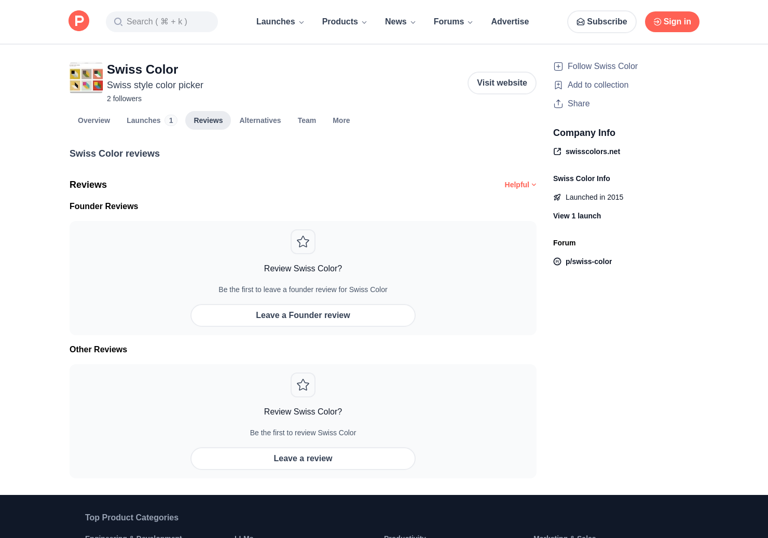
Task: Click the Add to collection text
Action: click(x=598, y=85)
